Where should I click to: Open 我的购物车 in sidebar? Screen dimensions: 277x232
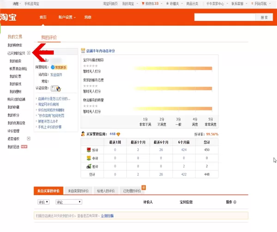coord(15,45)
